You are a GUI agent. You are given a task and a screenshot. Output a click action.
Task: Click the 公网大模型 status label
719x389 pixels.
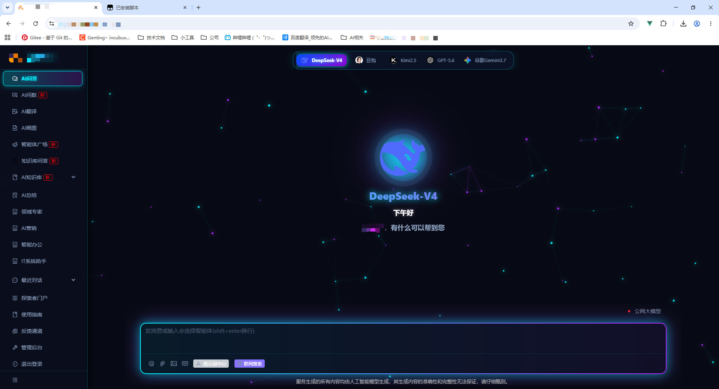click(x=647, y=311)
